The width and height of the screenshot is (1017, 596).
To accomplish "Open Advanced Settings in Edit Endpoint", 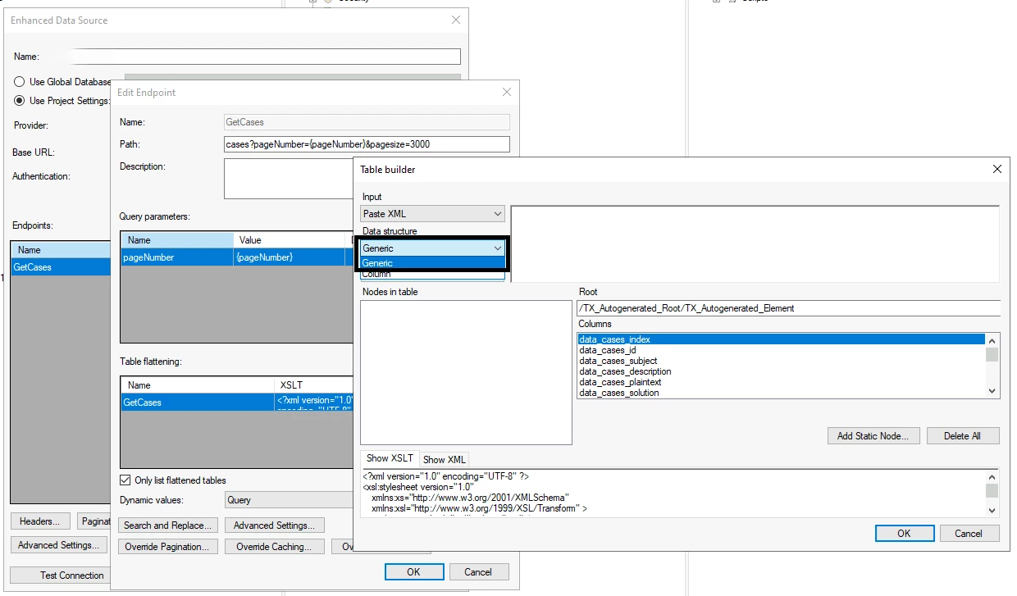I will (275, 525).
